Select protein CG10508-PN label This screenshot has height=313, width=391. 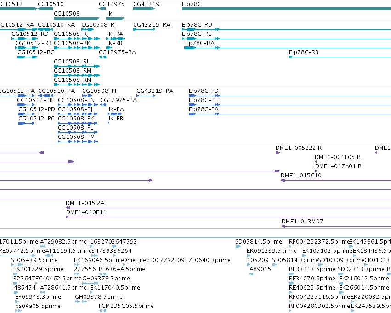[x=76, y=100]
